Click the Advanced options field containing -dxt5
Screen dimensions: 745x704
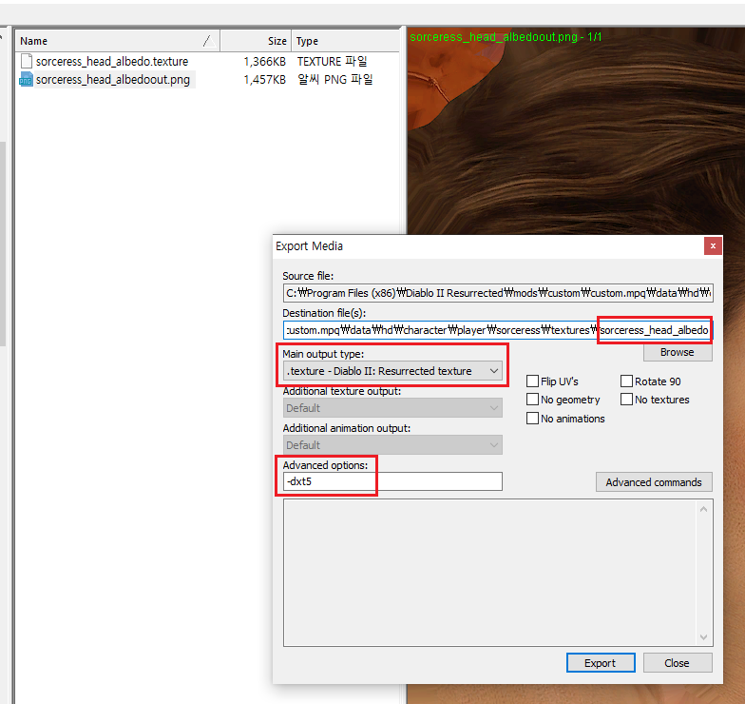pyautogui.click(x=392, y=481)
